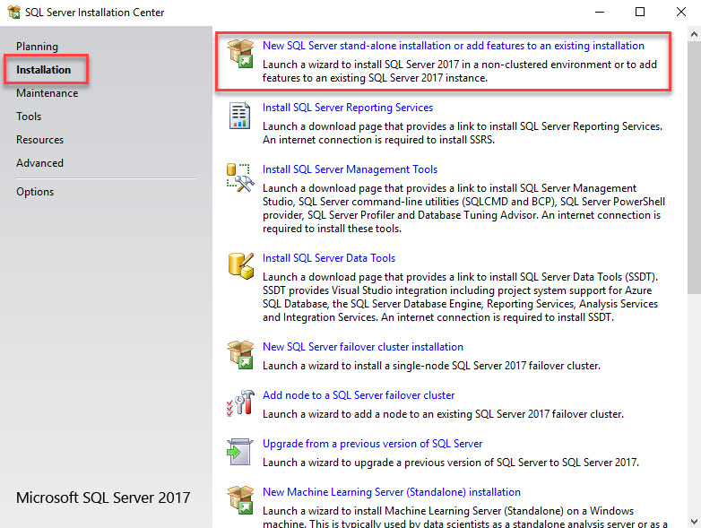Click the "Microsoft SQL Server 2017" label
Viewport: 701px width, 528px height.
(103, 498)
